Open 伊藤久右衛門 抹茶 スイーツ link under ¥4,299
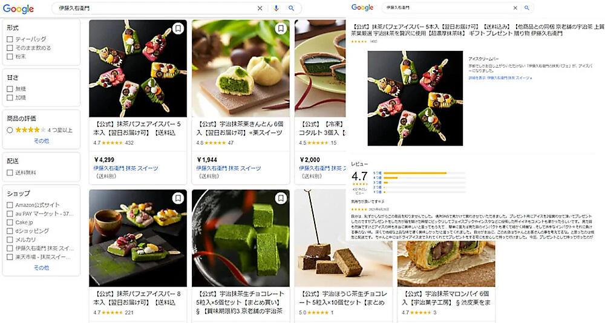605x323 pixels. tap(126, 168)
